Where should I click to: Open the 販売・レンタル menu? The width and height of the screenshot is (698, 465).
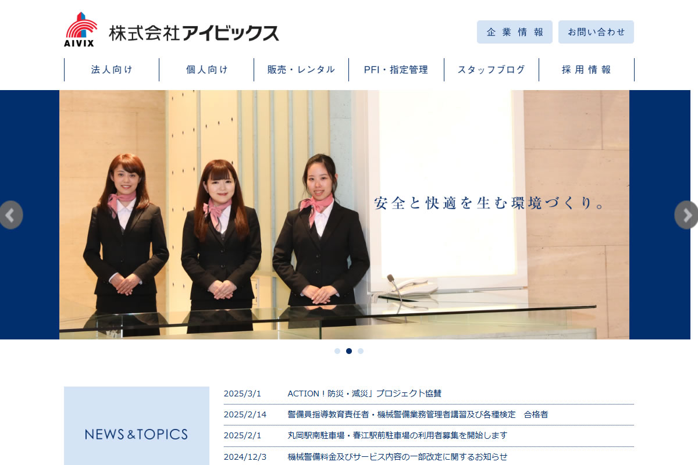click(301, 70)
